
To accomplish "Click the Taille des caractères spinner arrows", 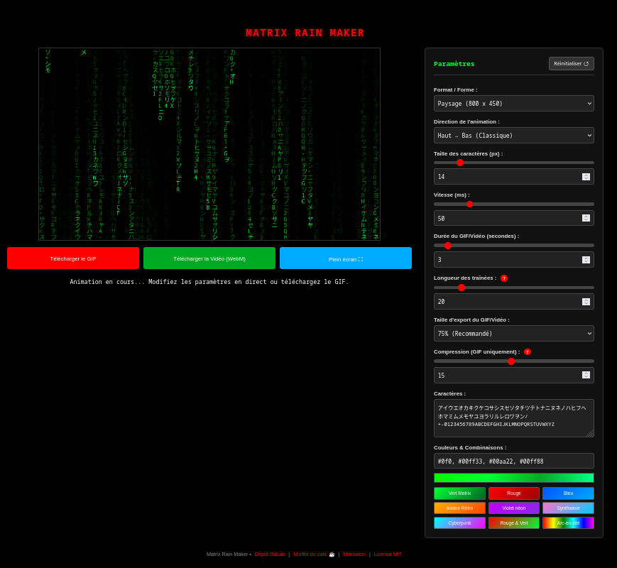I will click(586, 177).
